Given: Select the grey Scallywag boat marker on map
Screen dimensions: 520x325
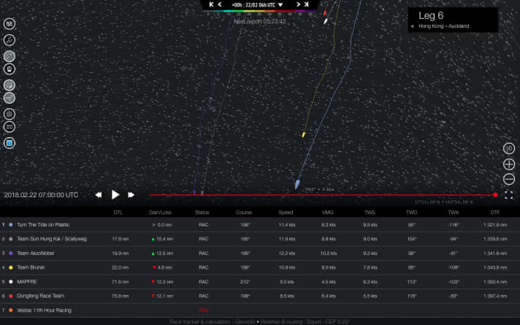Looking at the screenshot, I should point(202,192).
